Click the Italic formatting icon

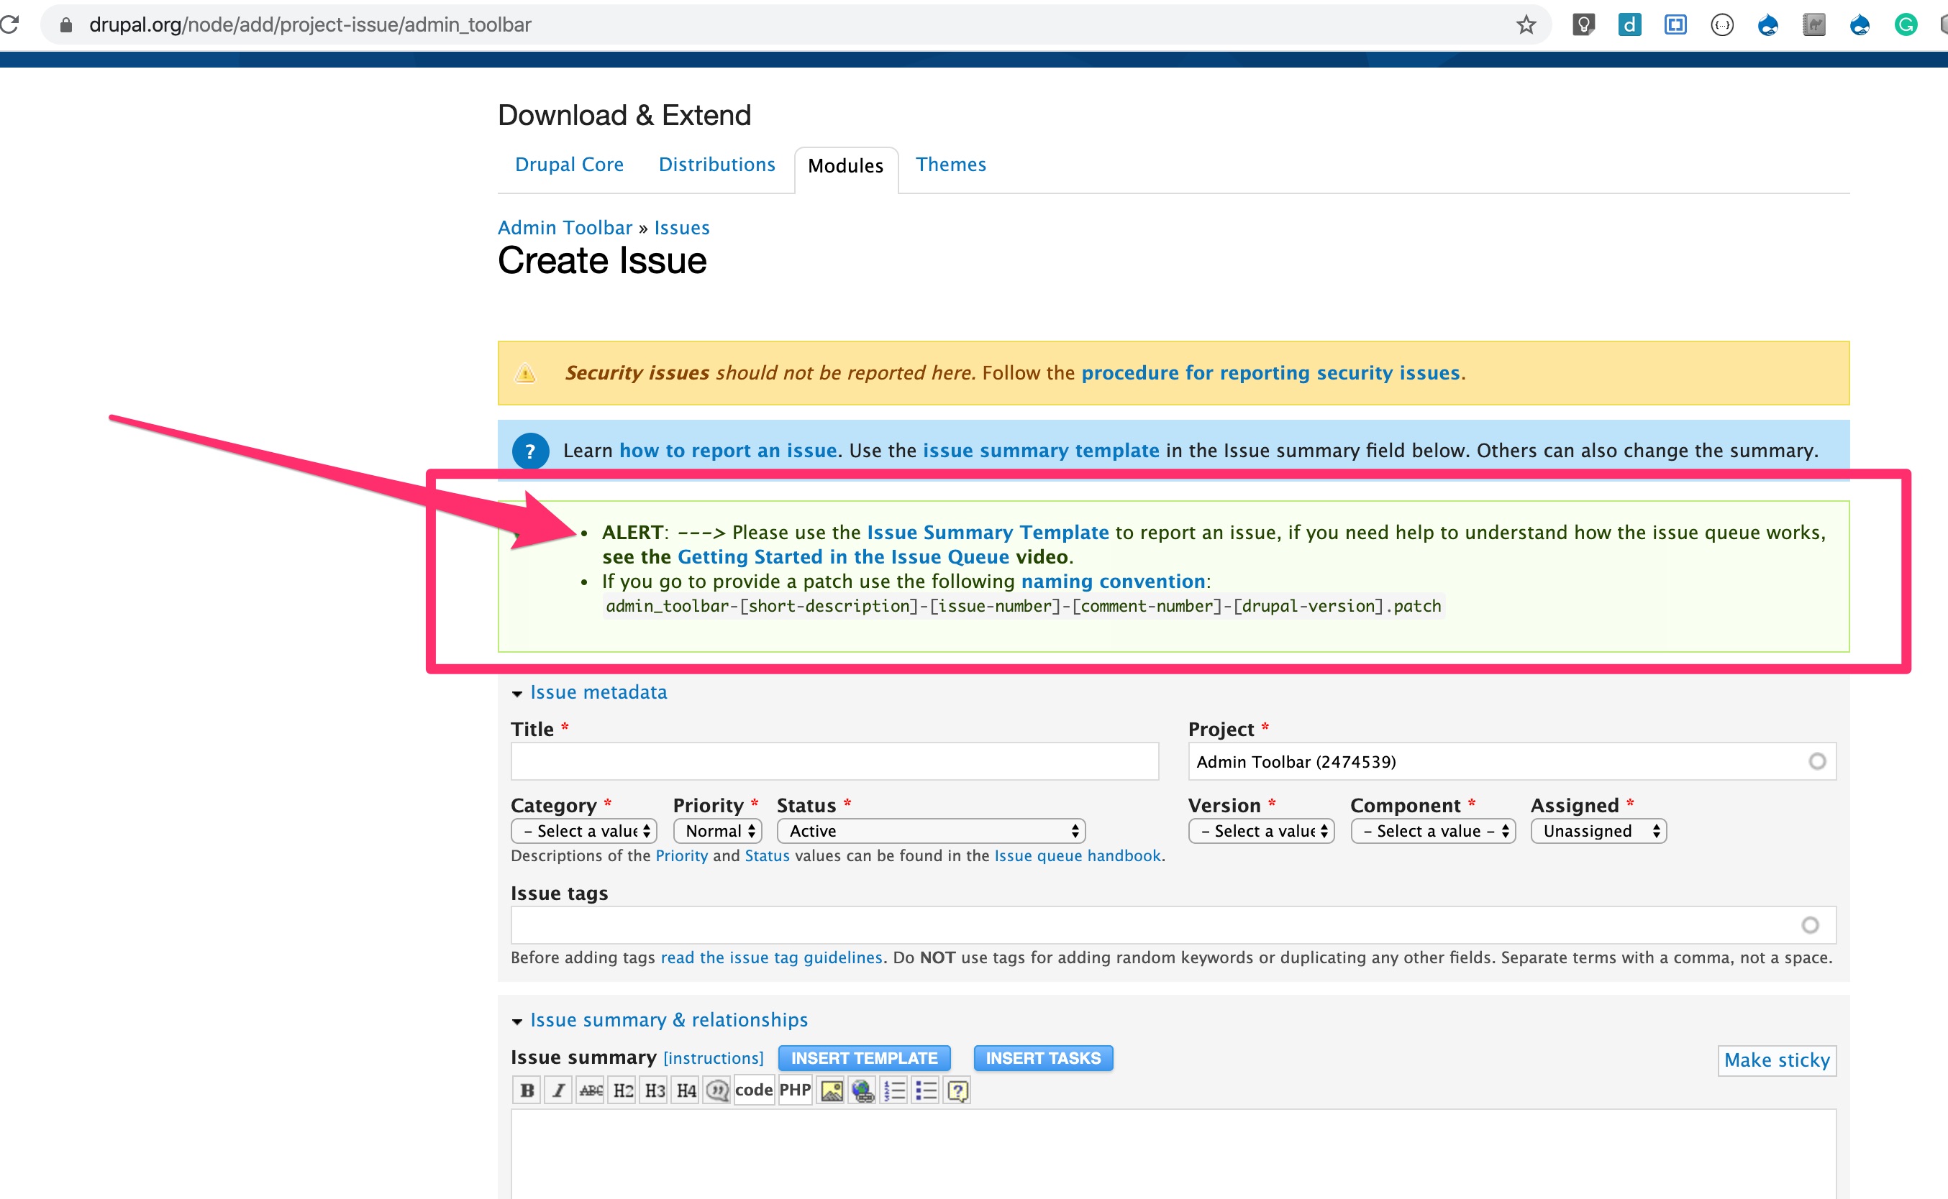click(x=559, y=1090)
